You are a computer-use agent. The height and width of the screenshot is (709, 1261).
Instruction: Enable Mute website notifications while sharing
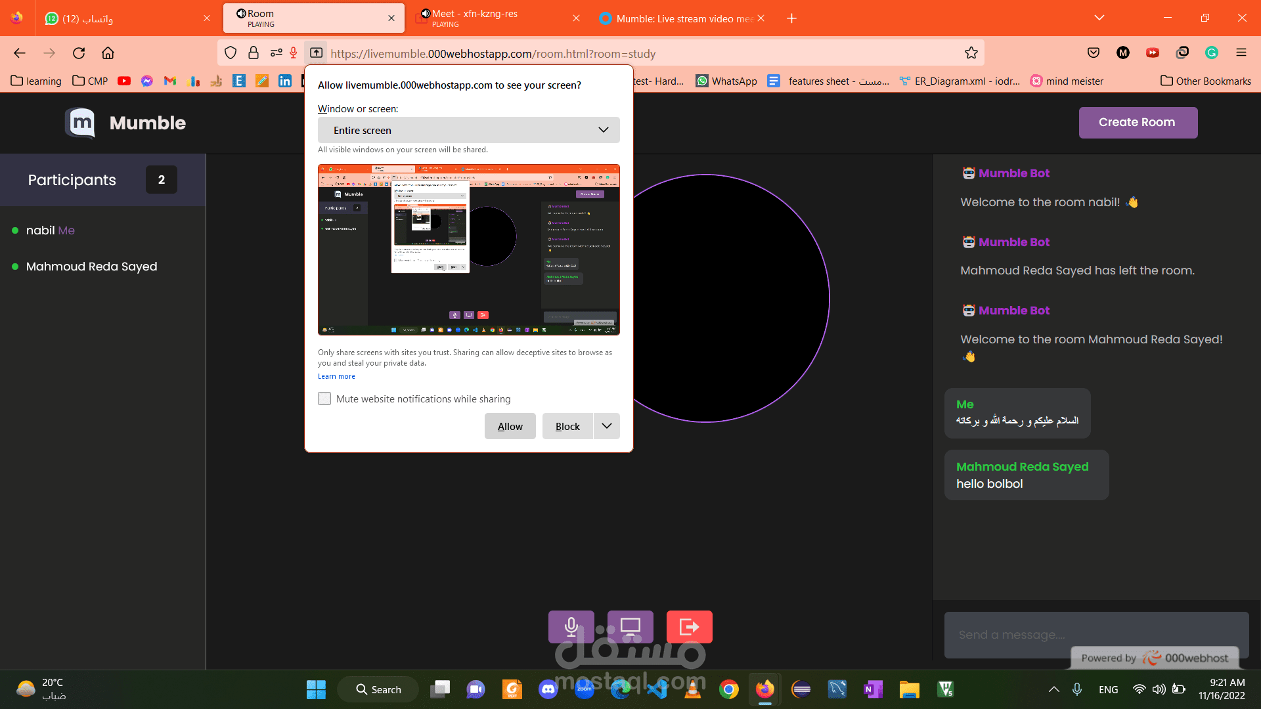tap(324, 398)
